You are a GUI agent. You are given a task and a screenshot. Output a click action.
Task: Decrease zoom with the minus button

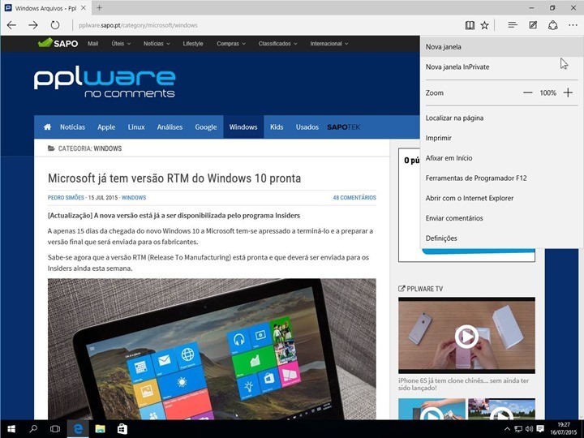pos(528,92)
